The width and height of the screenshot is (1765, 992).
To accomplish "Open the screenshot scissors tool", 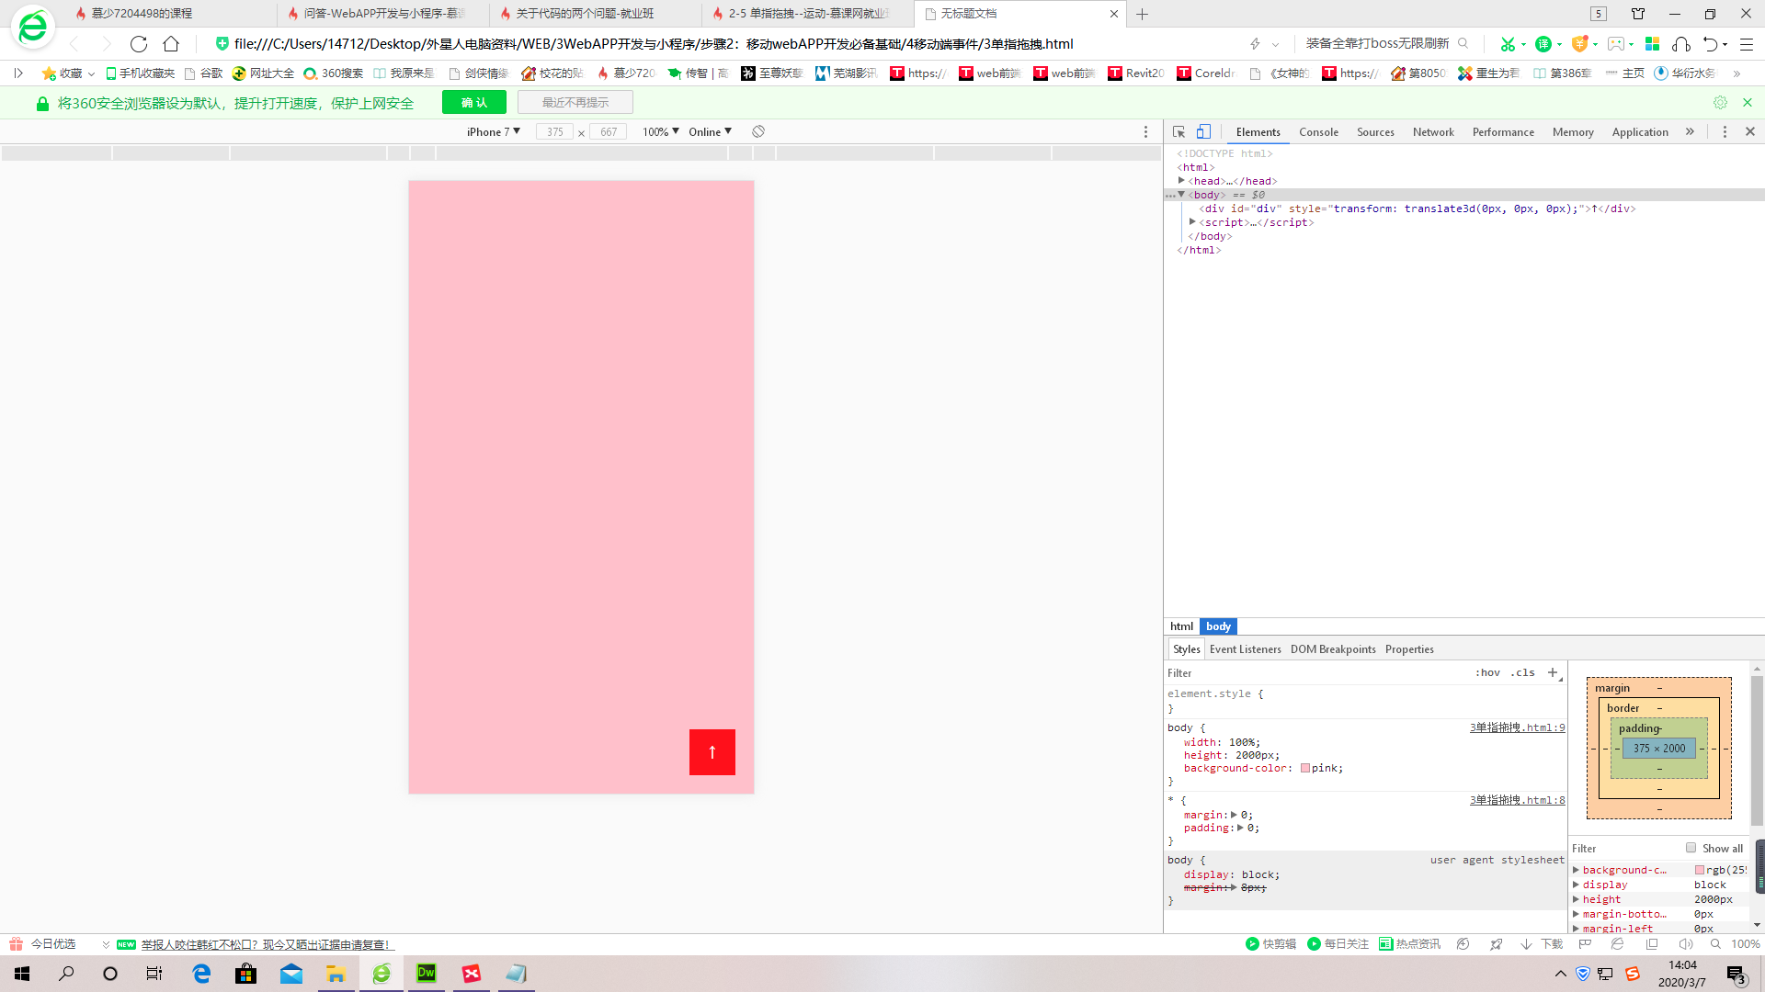I will pos(1508,44).
